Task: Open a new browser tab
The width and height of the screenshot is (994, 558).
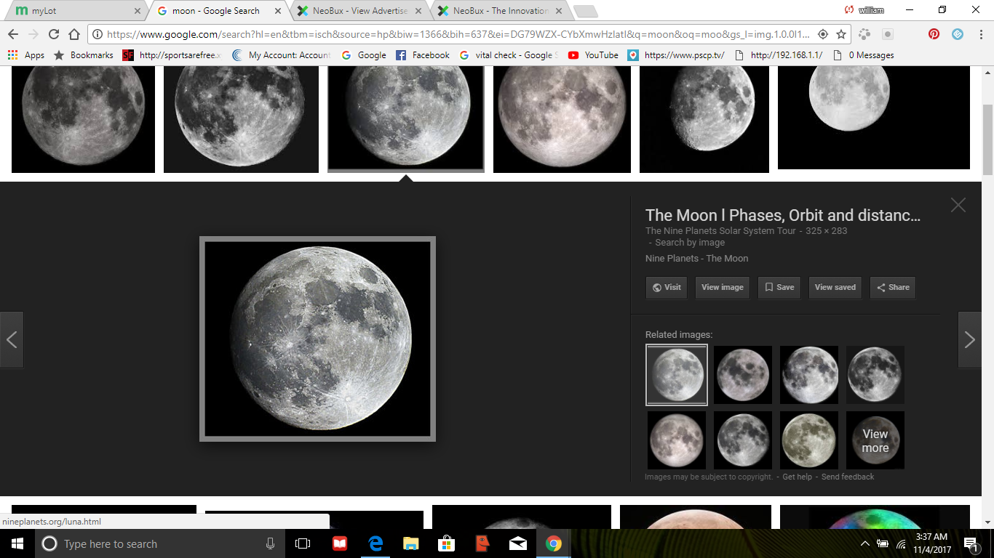Action: [585, 11]
